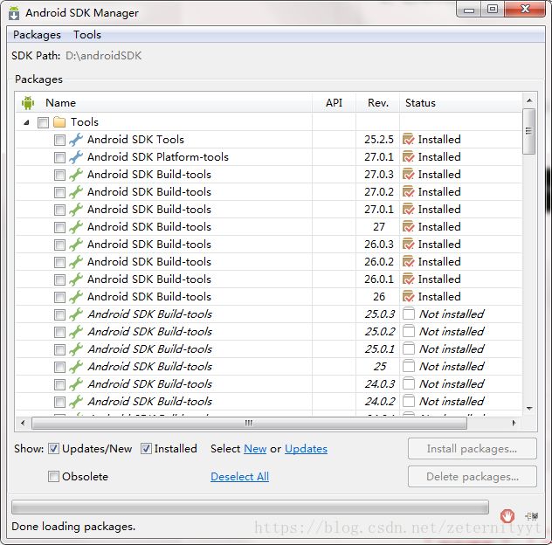Screen dimensions: 552x545
Task: Click the Updates link
Action: click(306, 449)
